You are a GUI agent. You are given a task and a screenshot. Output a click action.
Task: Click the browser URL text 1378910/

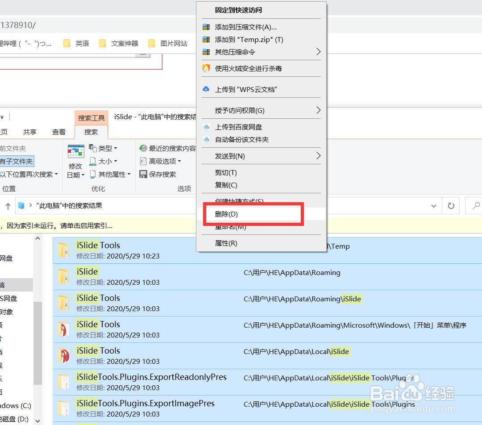pos(18,25)
